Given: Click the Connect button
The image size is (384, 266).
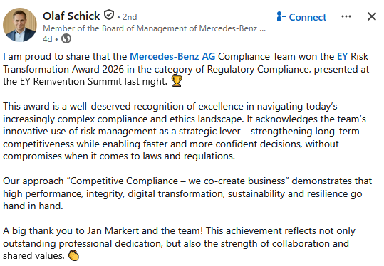Looking at the screenshot, I should point(301,17).
